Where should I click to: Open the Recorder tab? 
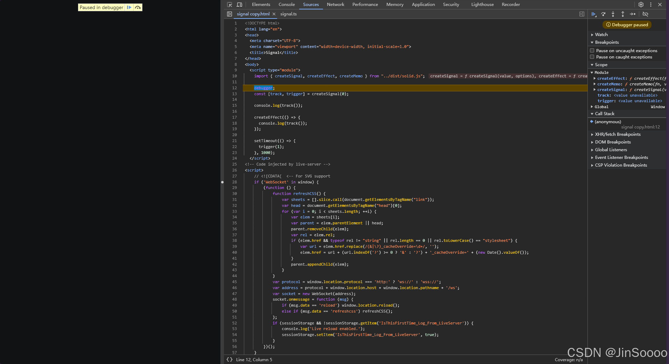tap(511, 5)
